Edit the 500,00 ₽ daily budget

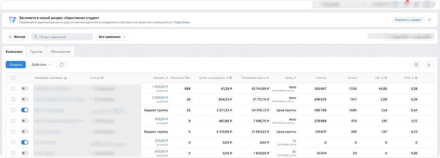click(162, 151)
